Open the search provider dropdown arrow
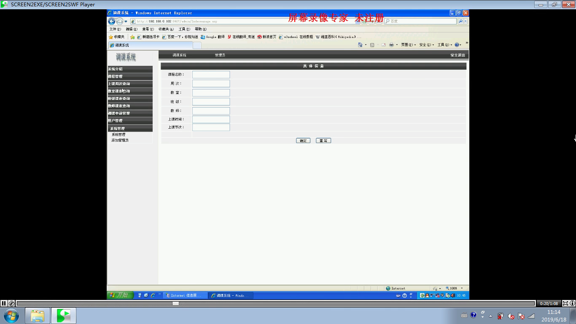 (x=466, y=21)
